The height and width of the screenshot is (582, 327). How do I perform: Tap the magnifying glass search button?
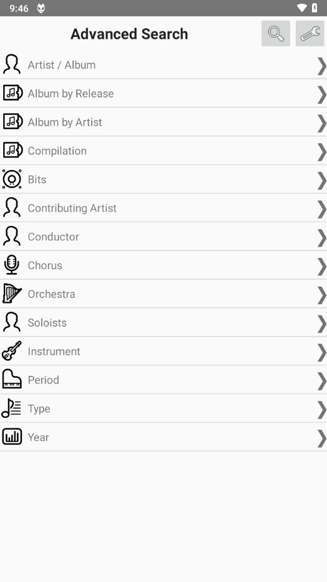[275, 33]
